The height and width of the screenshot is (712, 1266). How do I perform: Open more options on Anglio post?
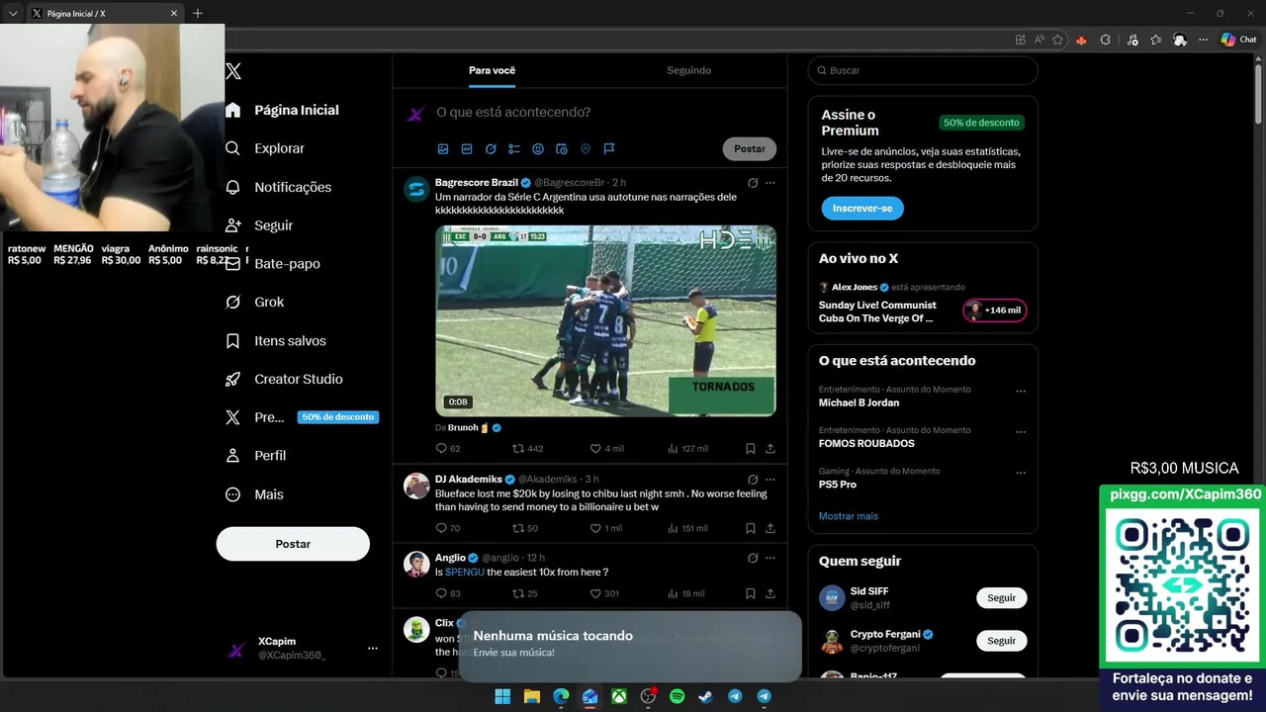[x=770, y=559]
